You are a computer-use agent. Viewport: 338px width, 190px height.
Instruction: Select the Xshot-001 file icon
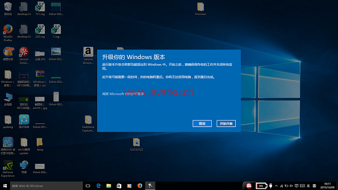[40, 125]
